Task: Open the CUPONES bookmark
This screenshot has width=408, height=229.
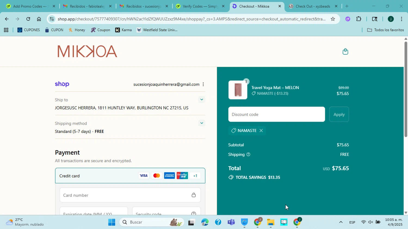Action: tap(29, 30)
